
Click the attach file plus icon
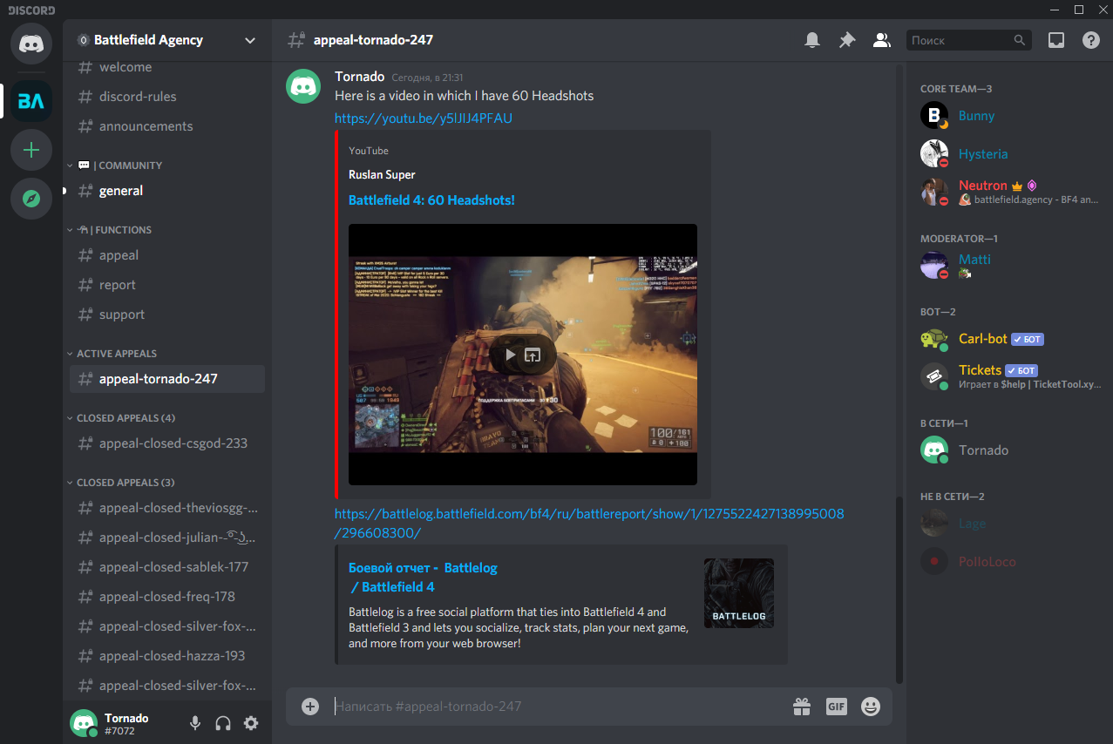[310, 706]
